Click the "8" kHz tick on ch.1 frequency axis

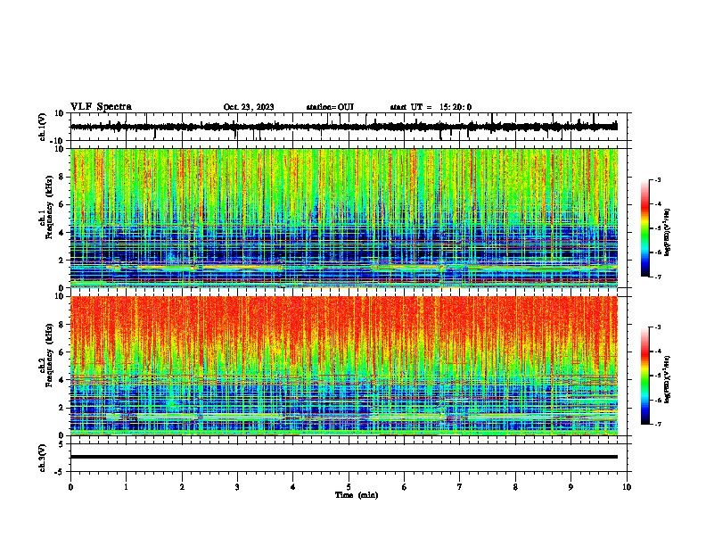62,177
